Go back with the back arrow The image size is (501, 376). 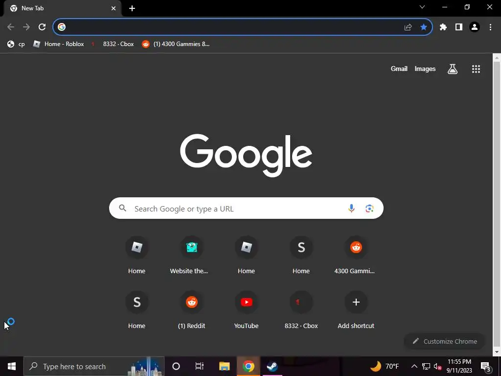(11, 27)
